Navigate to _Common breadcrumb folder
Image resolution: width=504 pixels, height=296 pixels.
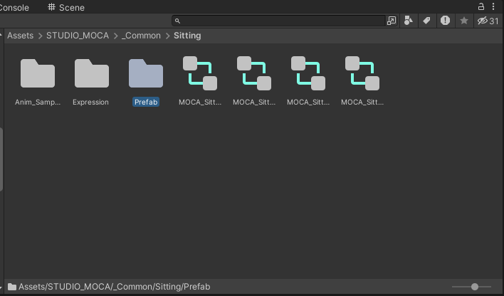[x=142, y=36]
